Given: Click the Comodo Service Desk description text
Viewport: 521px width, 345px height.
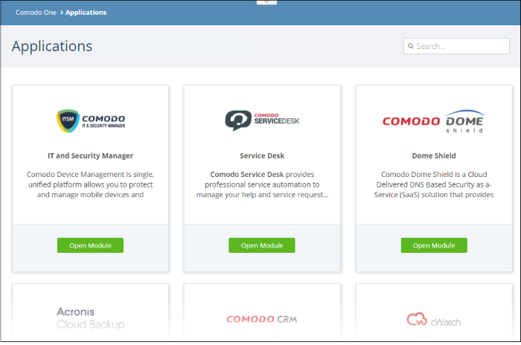Looking at the screenshot, I should pos(262,184).
